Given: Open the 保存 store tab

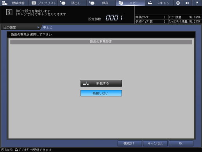Looking at the screenshot, I should 102,3.
